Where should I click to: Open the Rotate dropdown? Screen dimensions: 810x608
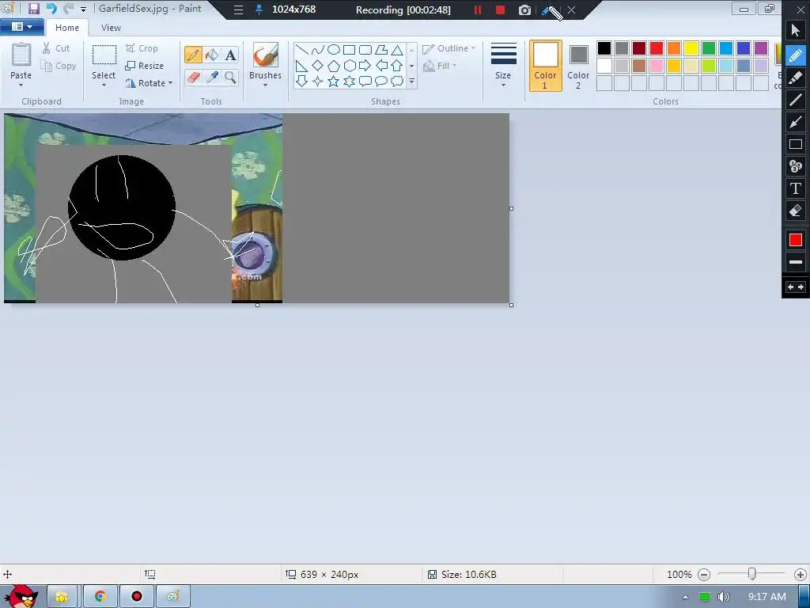(x=149, y=83)
